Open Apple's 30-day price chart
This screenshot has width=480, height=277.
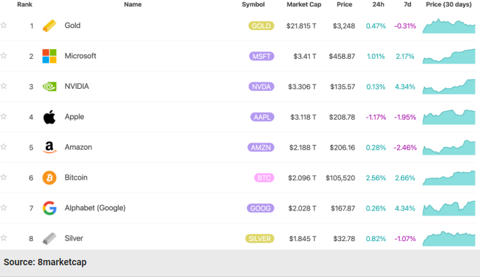click(449, 117)
